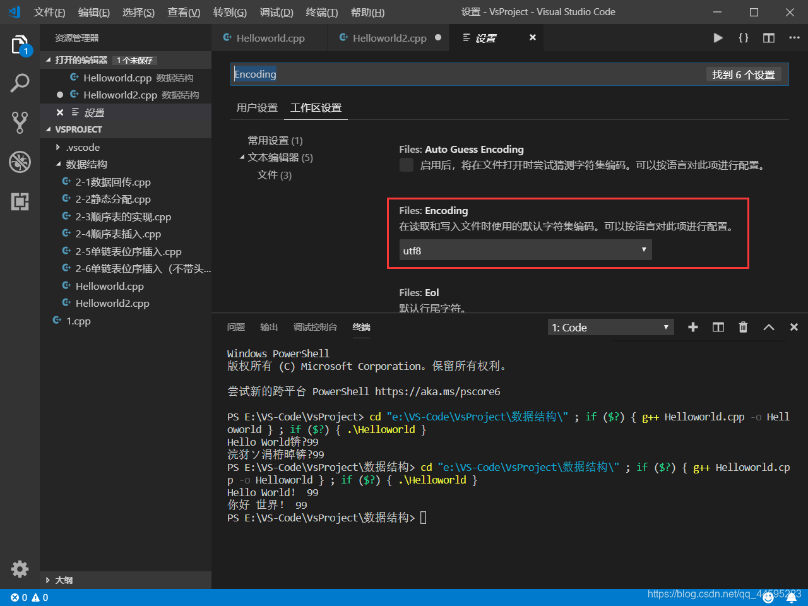Open the Search view in activity bar

click(20, 83)
